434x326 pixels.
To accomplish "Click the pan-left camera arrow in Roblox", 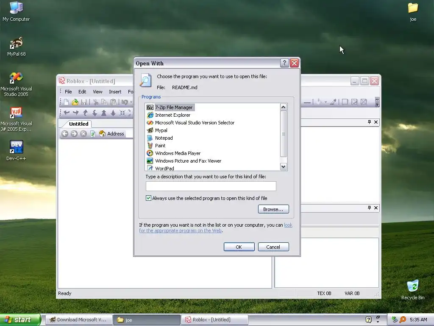I will 67,113.
